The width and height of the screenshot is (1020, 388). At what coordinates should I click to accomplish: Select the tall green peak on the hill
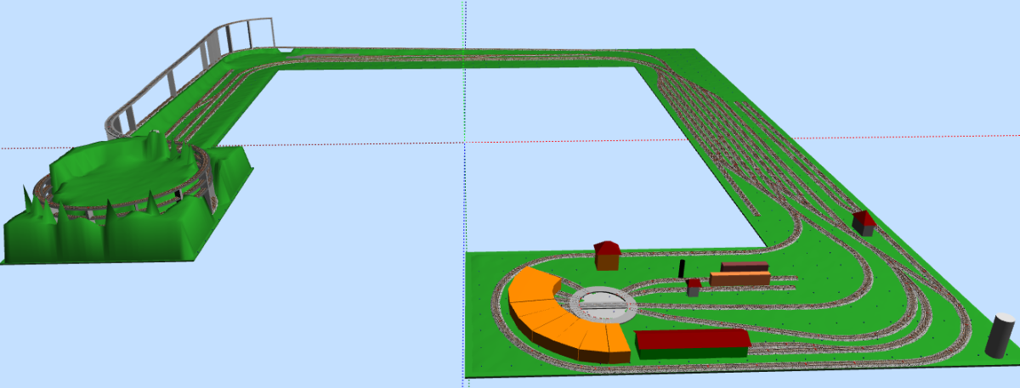pyautogui.click(x=156, y=142)
